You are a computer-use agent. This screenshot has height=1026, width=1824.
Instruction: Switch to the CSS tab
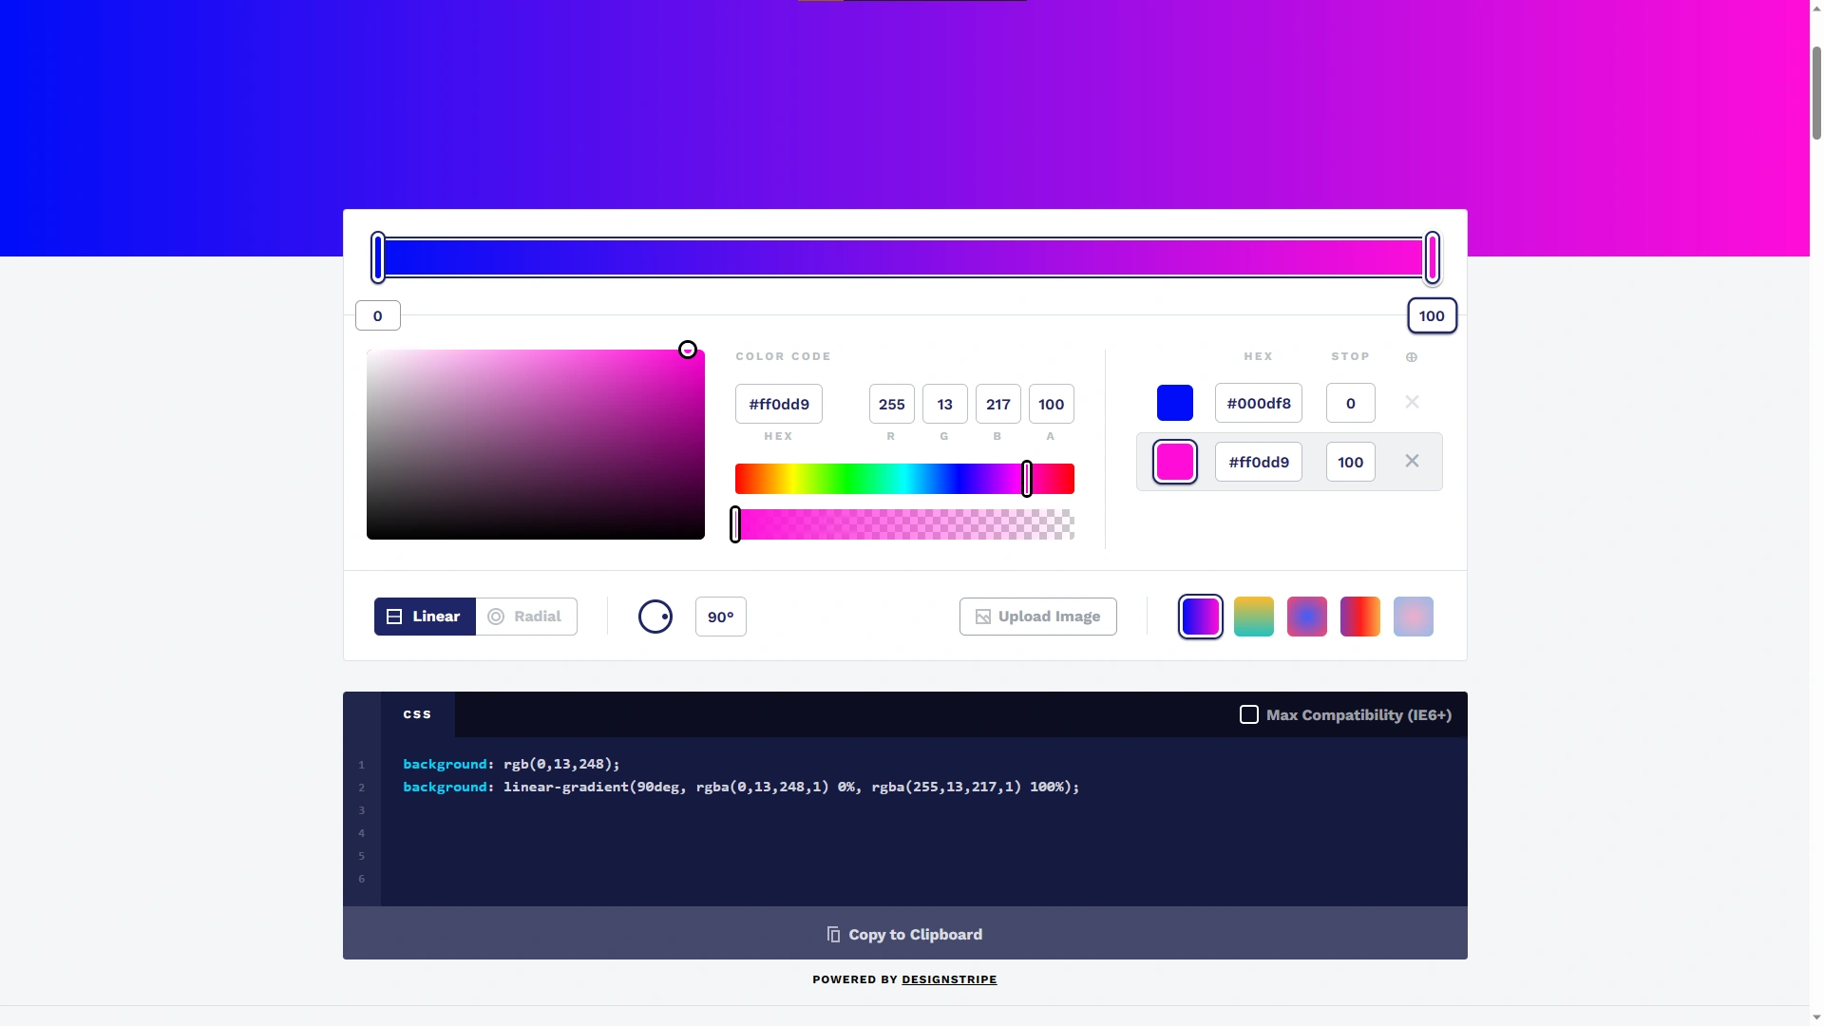pyautogui.click(x=416, y=713)
